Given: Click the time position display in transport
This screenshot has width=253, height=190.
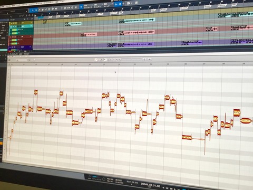Looking at the screenshot, I should [x=132, y=183].
